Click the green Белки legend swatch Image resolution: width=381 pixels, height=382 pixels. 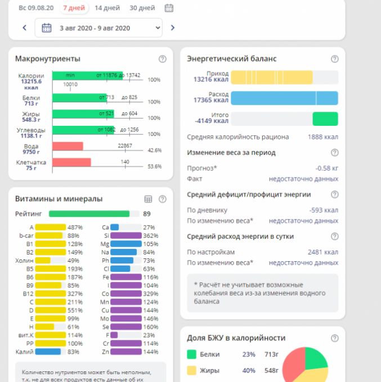(191, 354)
